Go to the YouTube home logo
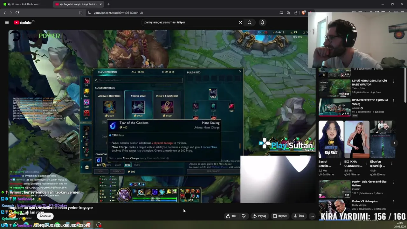The width and height of the screenshot is (407, 229). (x=23, y=22)
